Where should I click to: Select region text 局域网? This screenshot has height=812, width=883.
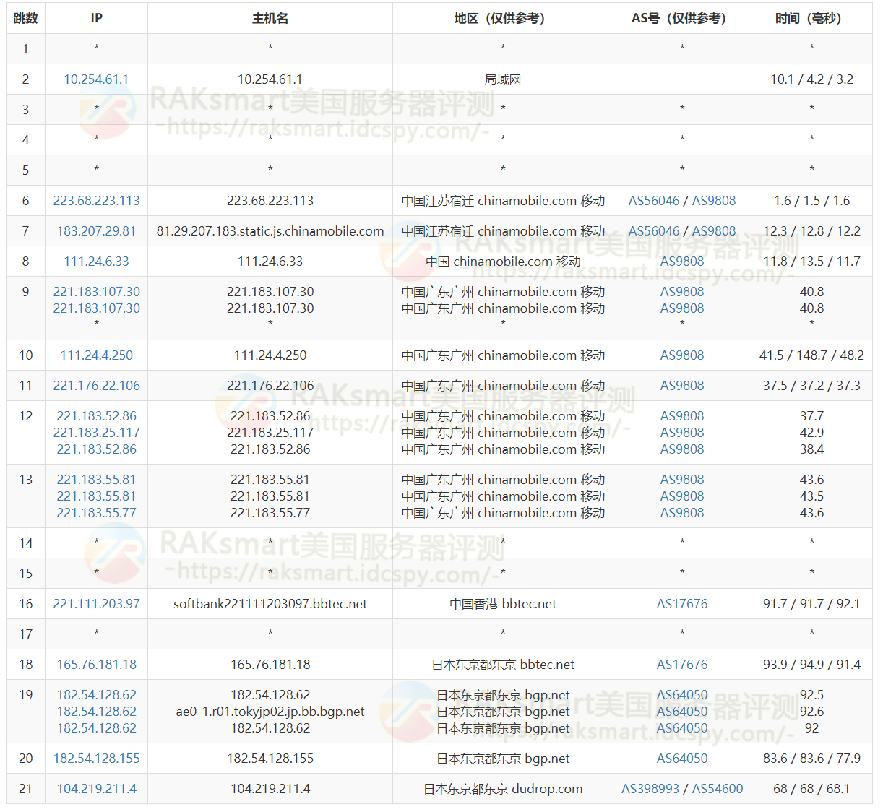(x=503, y=79)
